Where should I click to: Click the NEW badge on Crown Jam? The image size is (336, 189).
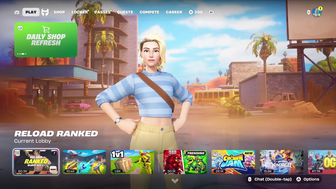click(x=249, y=153)
